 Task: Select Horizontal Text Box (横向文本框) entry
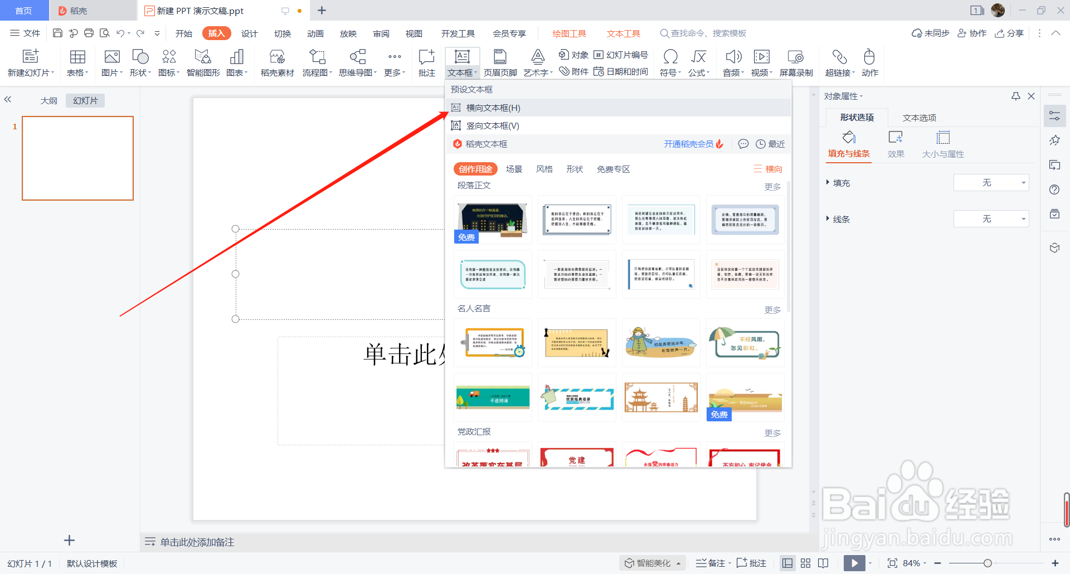pos(619,108)
